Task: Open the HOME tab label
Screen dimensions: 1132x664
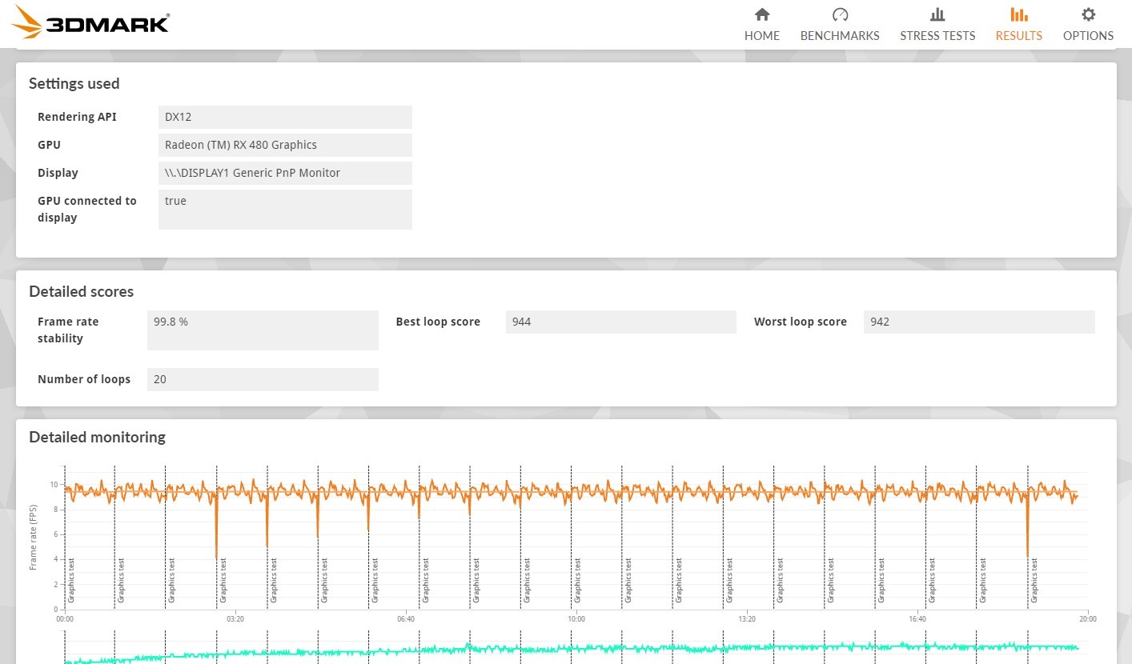Action: tap(762, 36)
